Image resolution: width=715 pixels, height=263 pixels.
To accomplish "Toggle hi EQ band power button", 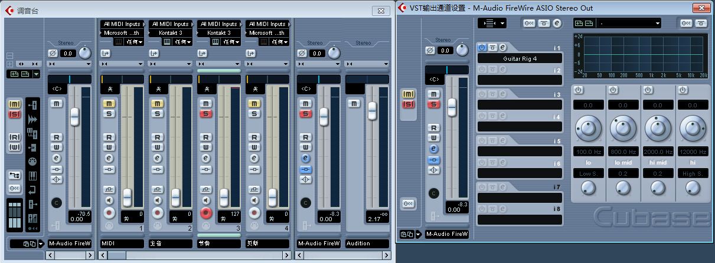I will 683,90.
